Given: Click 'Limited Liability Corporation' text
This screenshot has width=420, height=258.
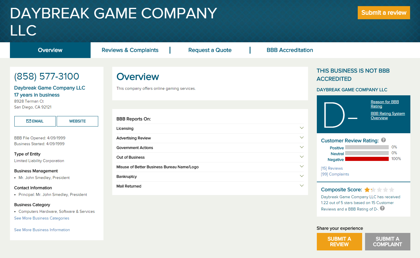Looking at the screenshot, I should point(39,161).
